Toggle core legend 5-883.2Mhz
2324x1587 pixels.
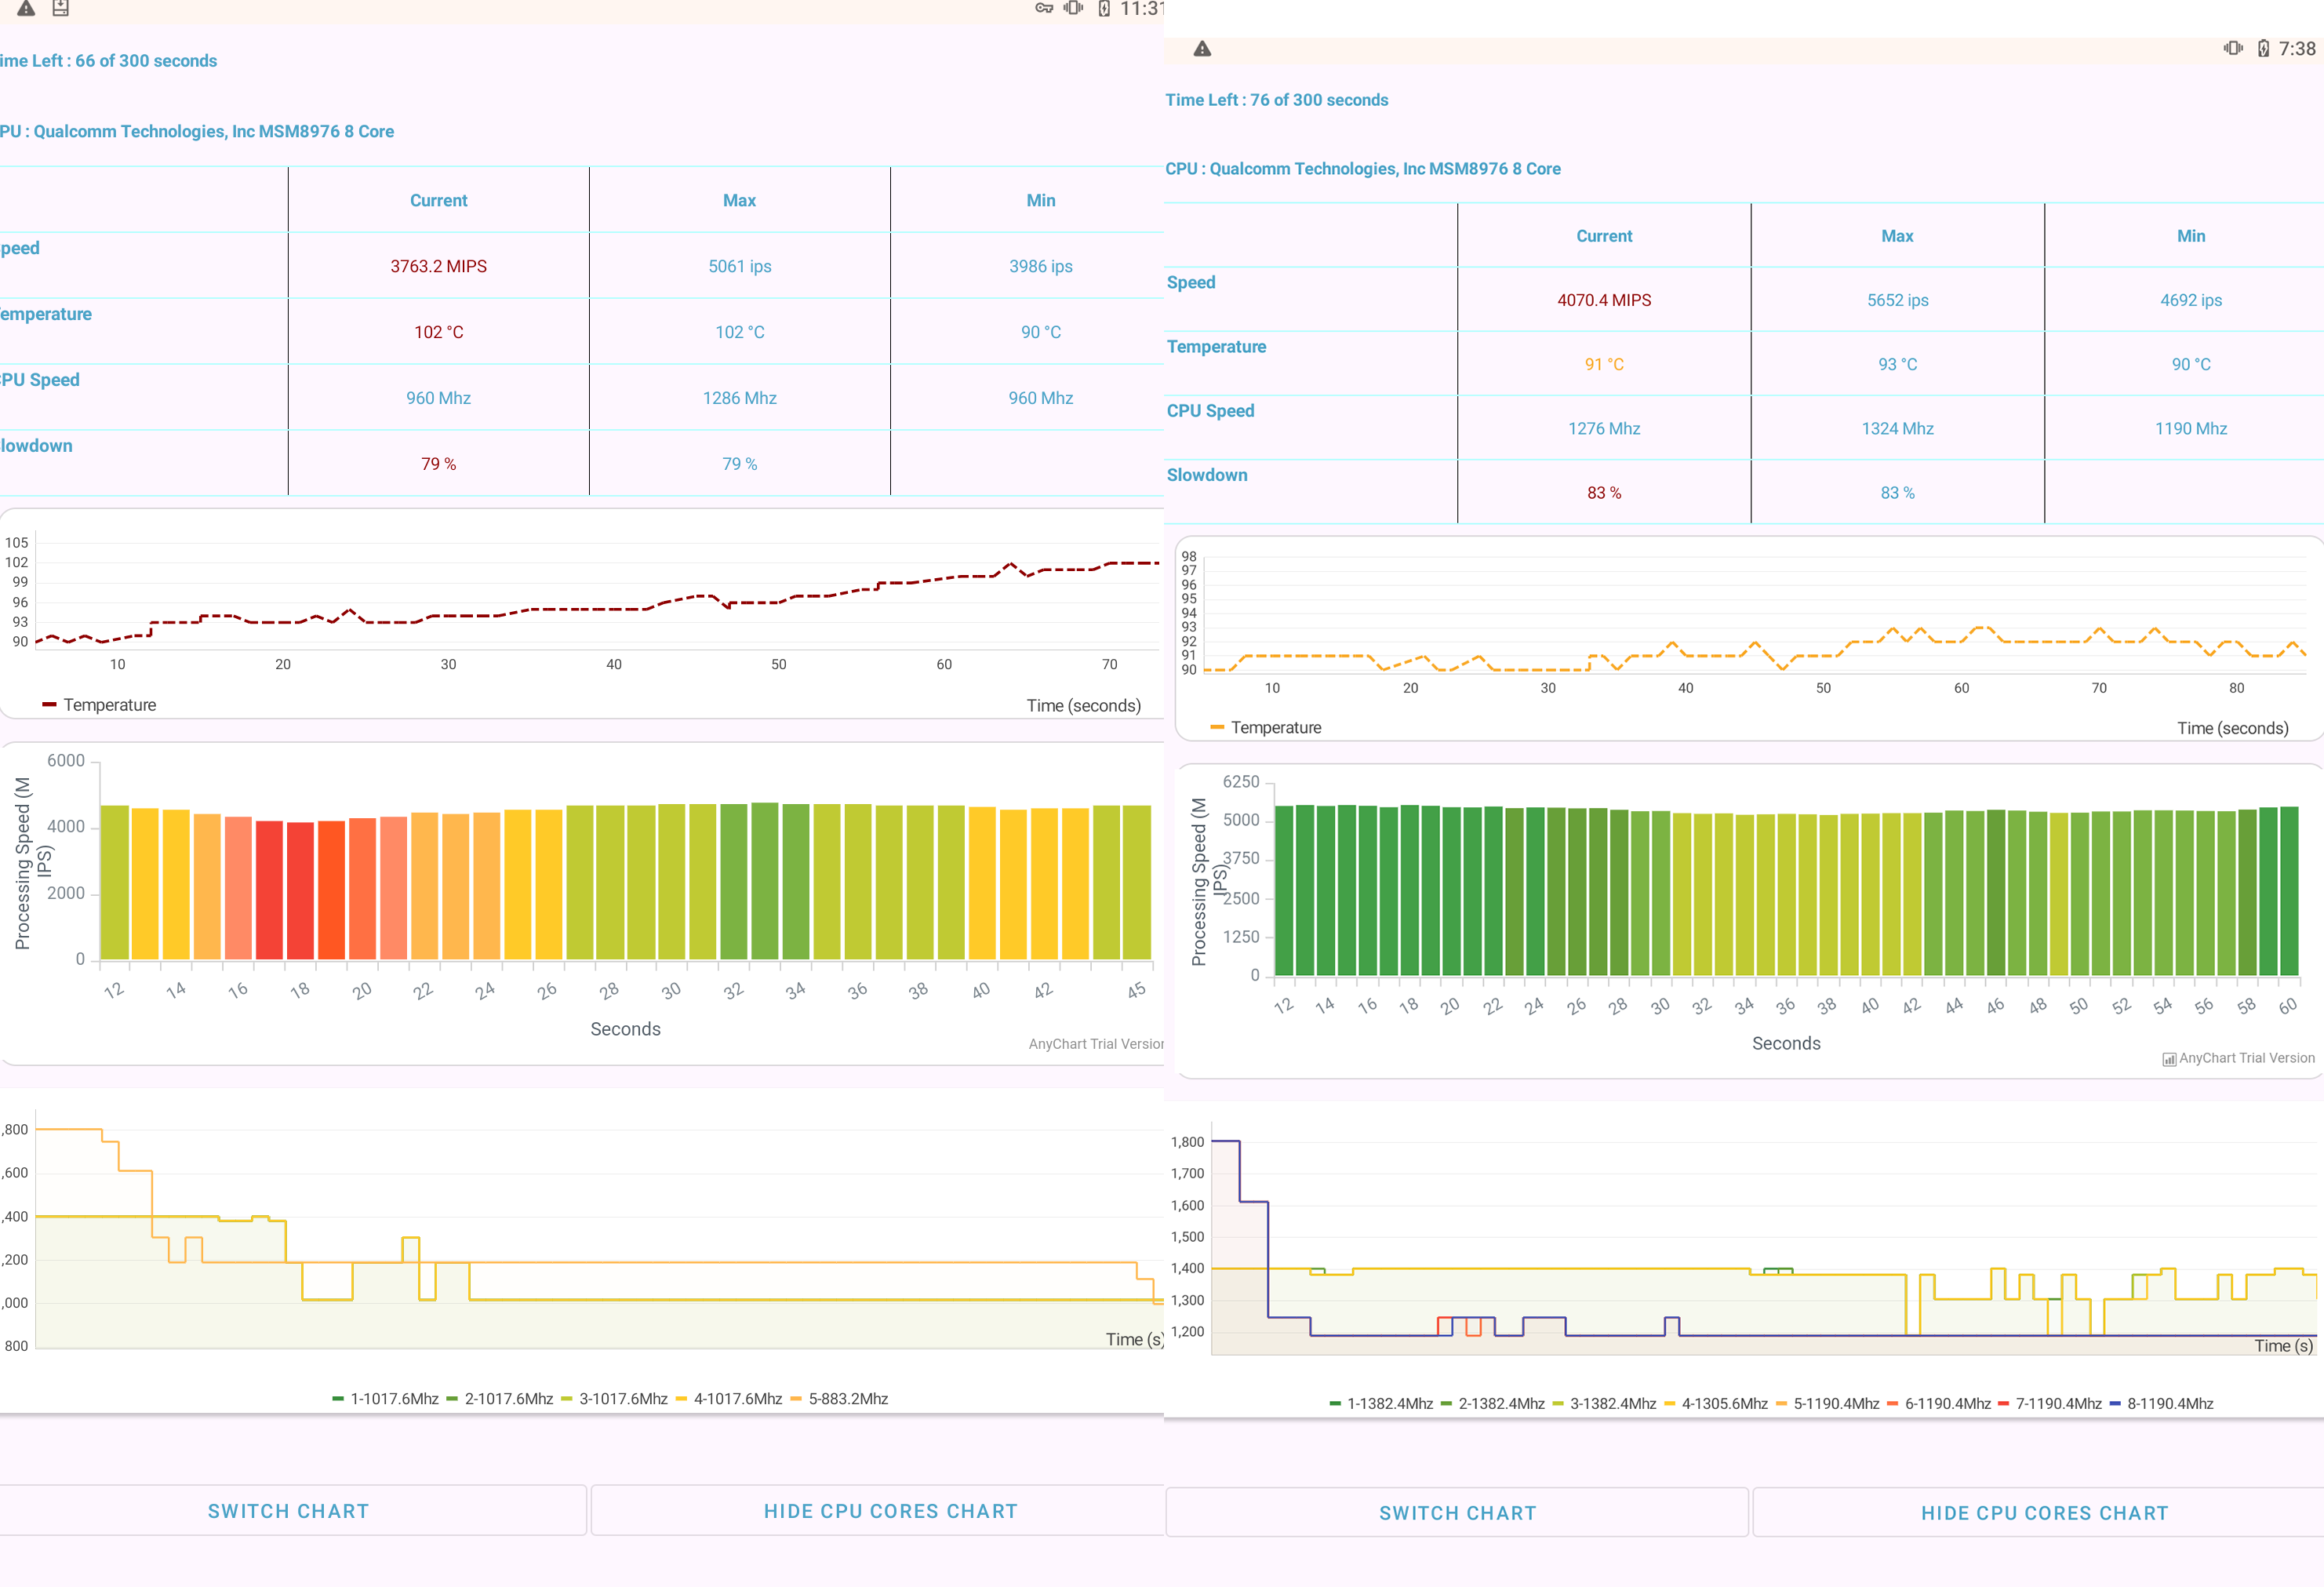(839, 1399)
